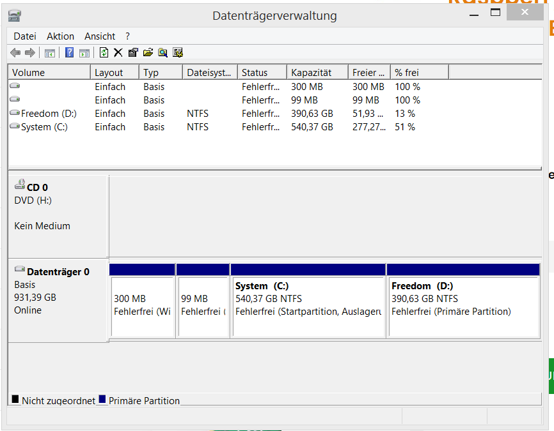
Task: Select the Freedom (D:) volume in the list
Action: pos(49,114)
